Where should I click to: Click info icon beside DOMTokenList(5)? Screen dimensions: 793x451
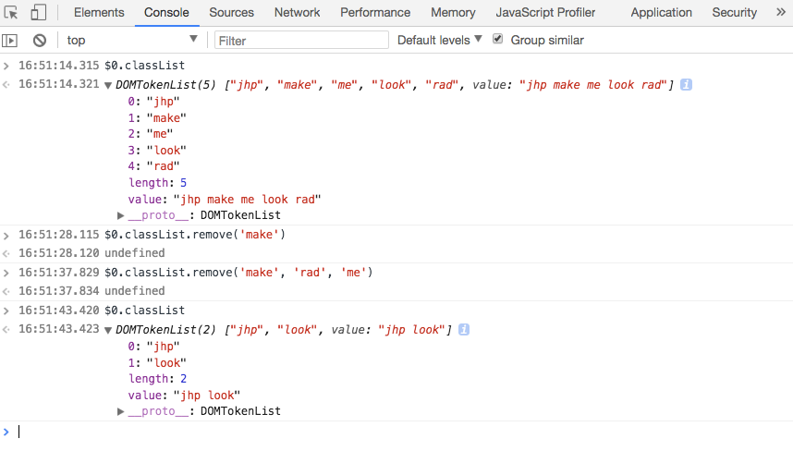[686, 84]
